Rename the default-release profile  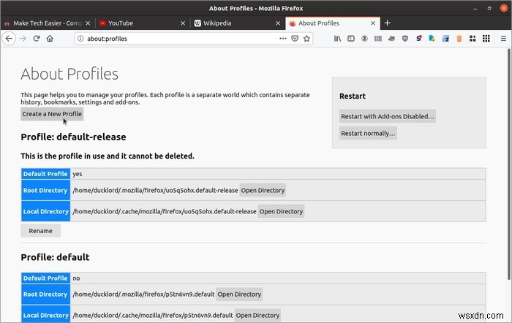(41, 231)
